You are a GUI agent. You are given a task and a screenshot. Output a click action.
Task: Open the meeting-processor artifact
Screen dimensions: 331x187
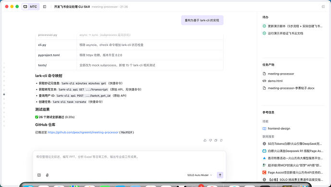click(281, 74)
